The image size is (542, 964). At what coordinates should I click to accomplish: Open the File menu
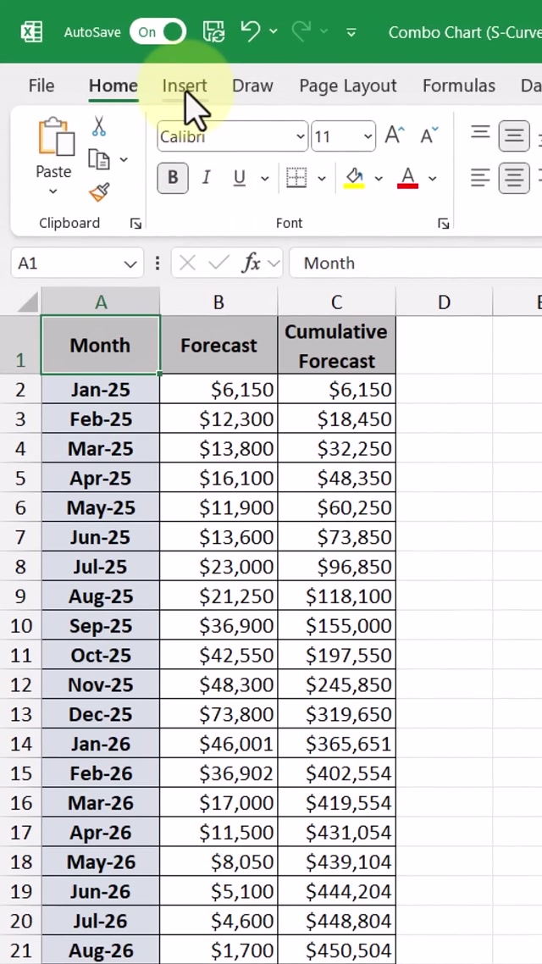click(x=41, y=86)
